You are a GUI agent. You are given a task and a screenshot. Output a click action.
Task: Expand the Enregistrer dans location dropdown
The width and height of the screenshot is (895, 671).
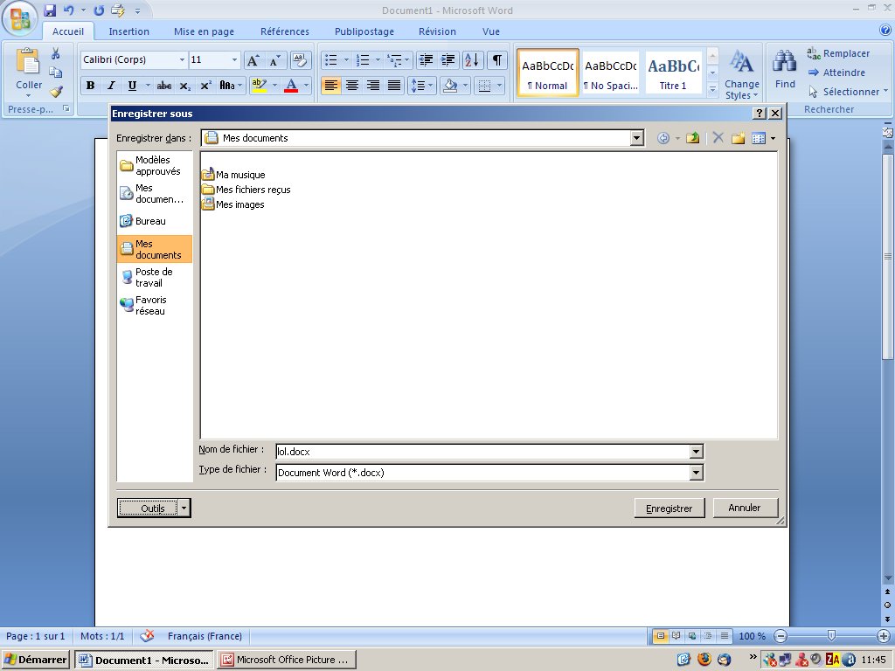coord(637,138)
